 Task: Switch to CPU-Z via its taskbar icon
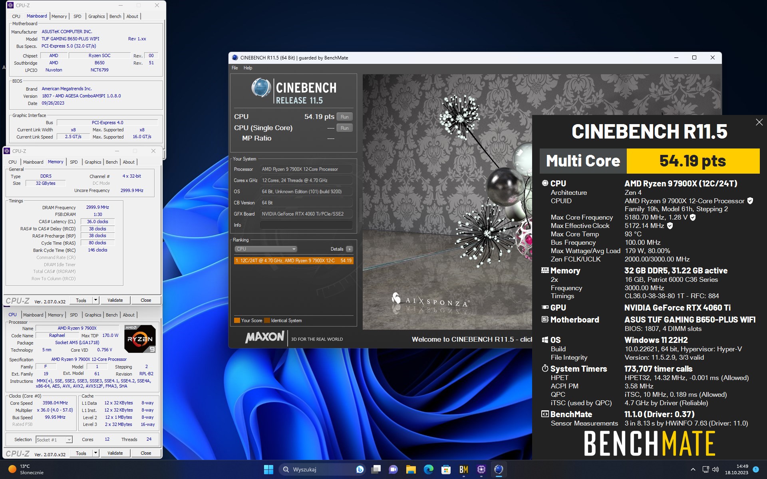[481, 469]
